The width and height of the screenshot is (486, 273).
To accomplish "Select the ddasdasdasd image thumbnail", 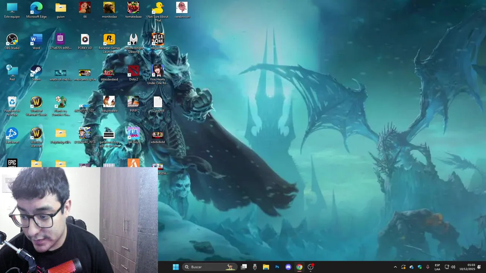I will (109, 75).
